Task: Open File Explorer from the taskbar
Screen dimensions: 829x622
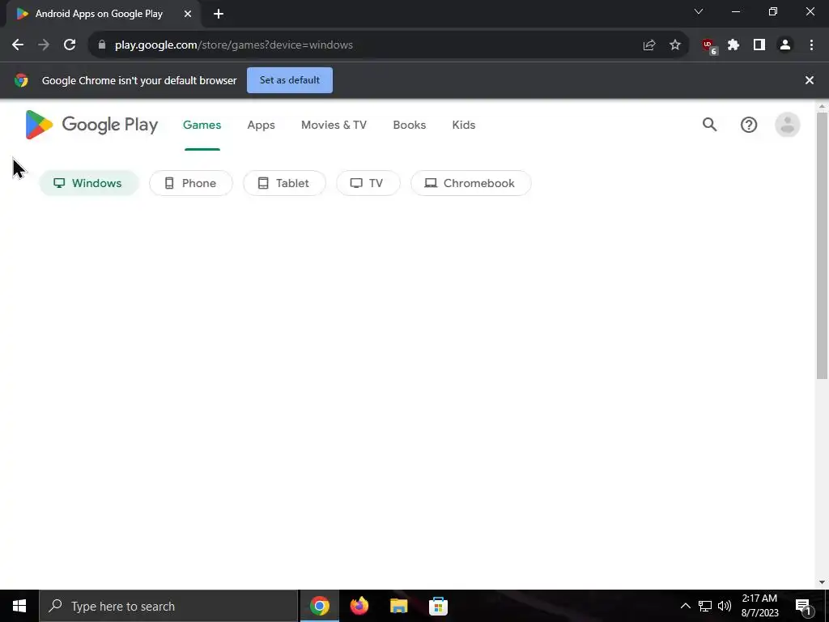Action: (398, 606)
